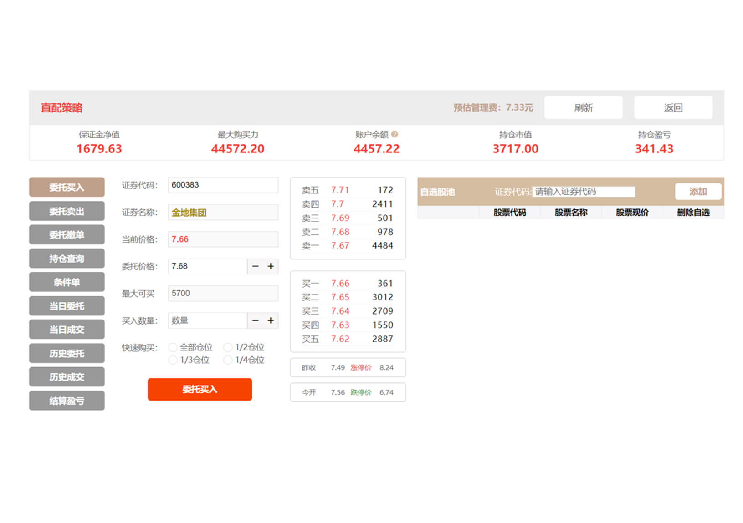Choose the 1/4仓位 radio button
The height and width of the screenshot is (523, 743).
(x=228, y=360)
